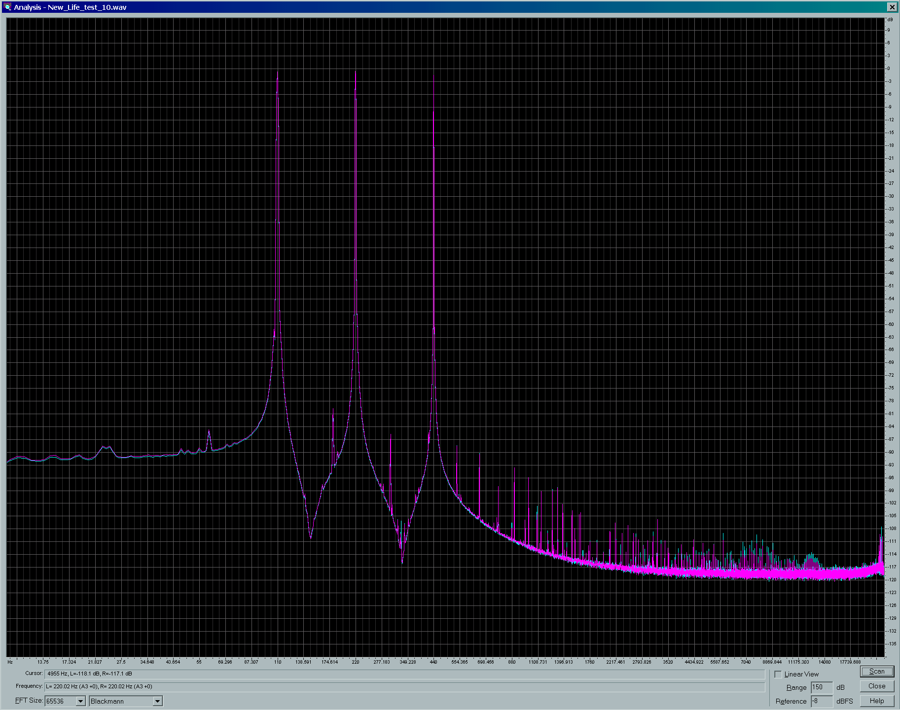Click the dBFS unit label
The image size is (900, 710).
click(x=845, y=701)
